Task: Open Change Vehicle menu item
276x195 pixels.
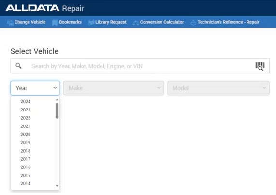Action: point(27,22)
